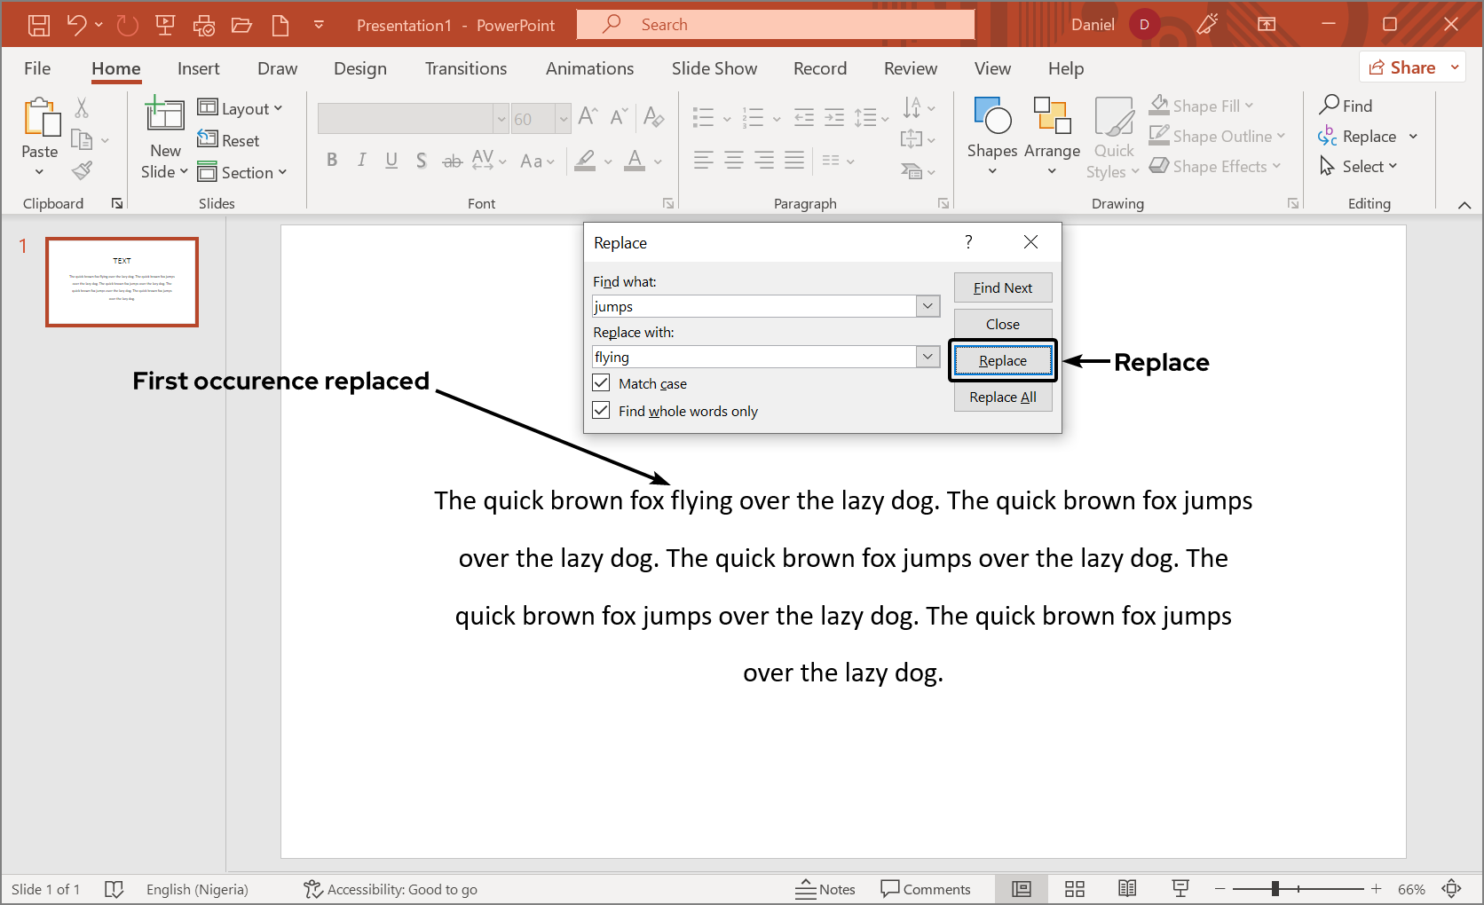Toggle the Notes pane
The image size is (1484, 905).
[825, 889]
